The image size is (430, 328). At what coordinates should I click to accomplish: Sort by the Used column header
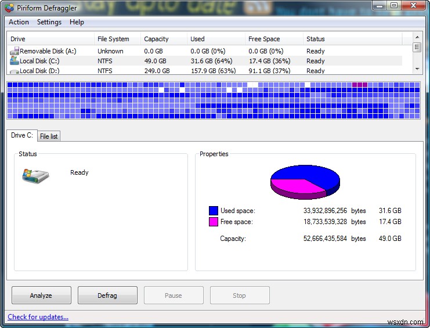point(216,39)
